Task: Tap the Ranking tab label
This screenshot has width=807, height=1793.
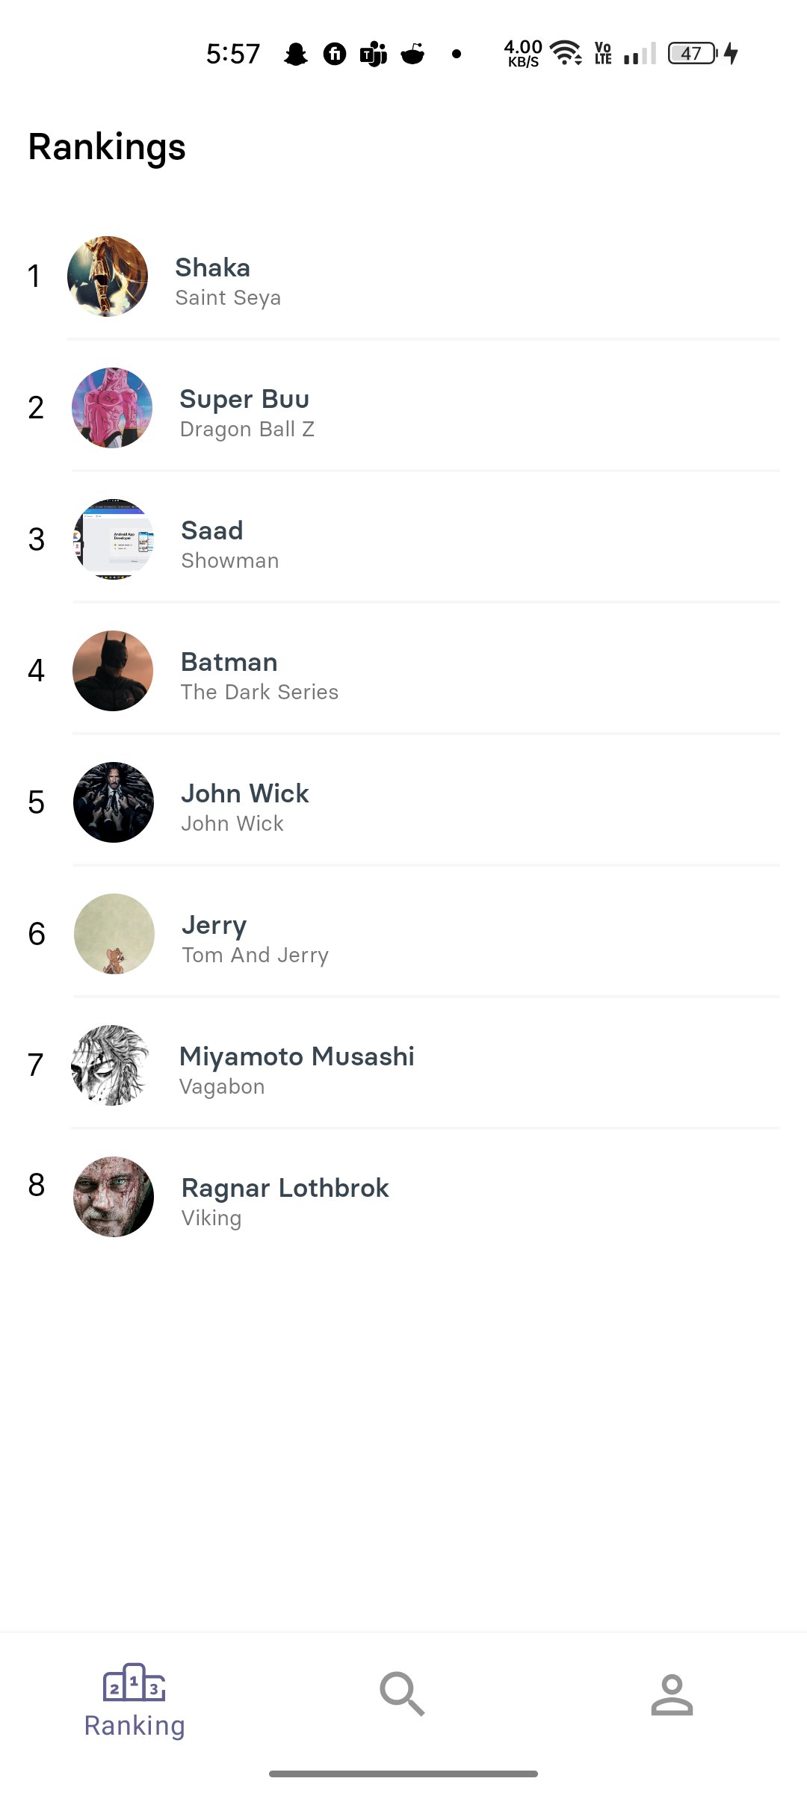Action: click(134, 1726)
